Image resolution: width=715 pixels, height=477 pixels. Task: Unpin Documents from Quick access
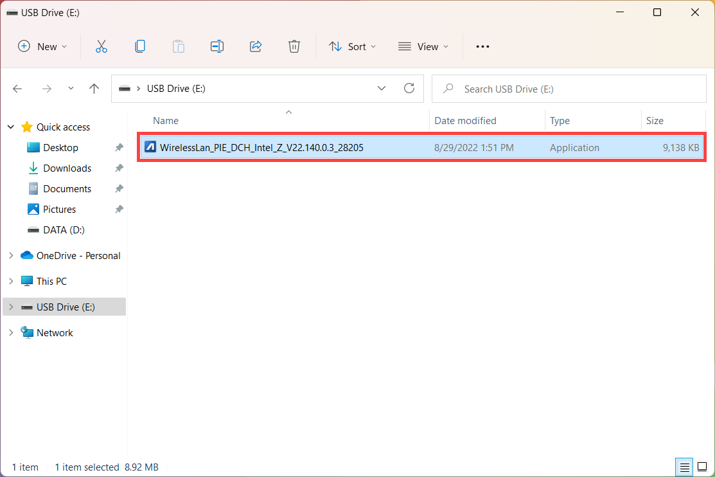pyautogui.click(x=119, y=188)
